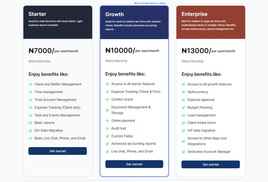Click the Custom Fields feature text
This screenshot has width=268, height=182.
pyautogui.click(x=122, y=136)
